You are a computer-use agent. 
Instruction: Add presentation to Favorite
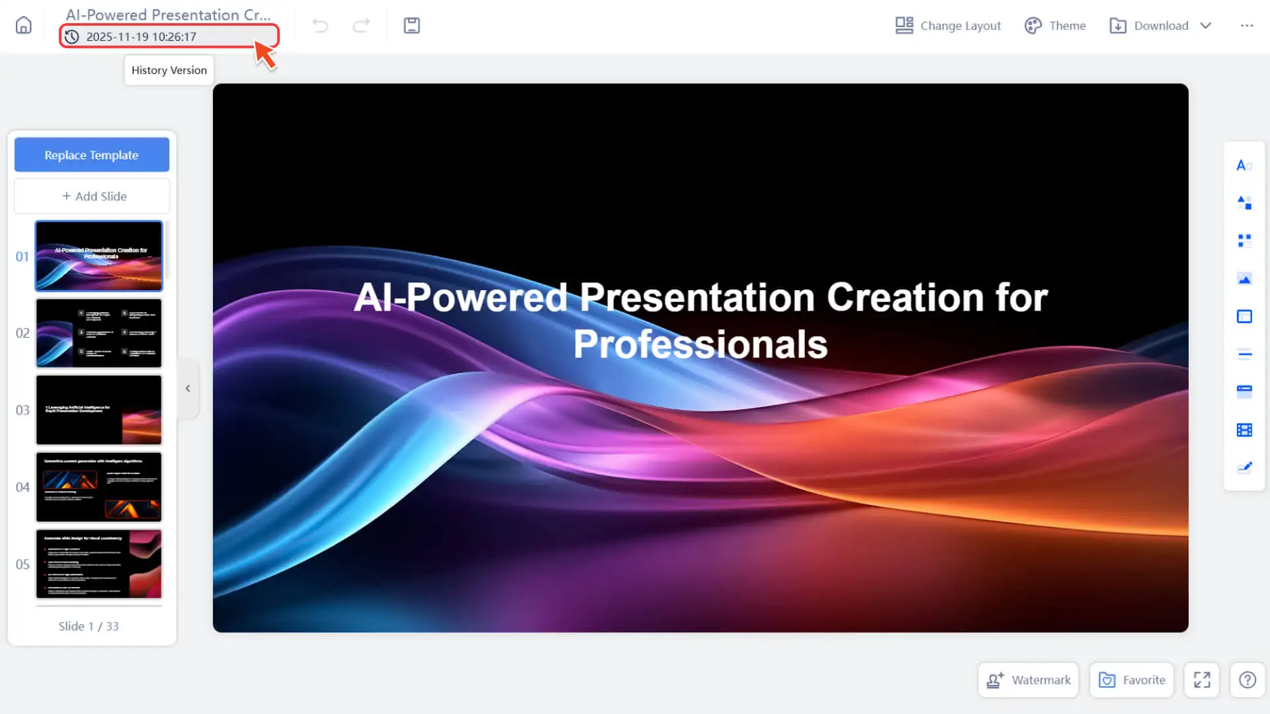pyautogui.click(x=1131, y=680)
